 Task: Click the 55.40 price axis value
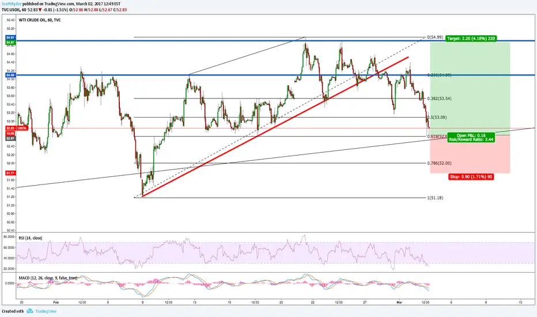pos(10,20)
